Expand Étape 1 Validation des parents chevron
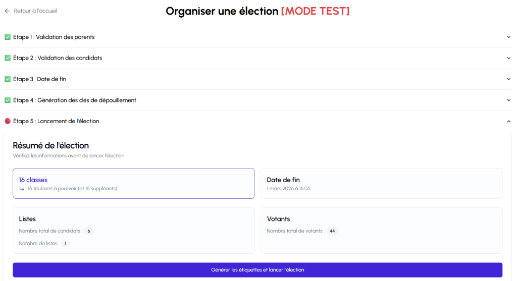Screen dimensions: 517x281 click(508, 37)
